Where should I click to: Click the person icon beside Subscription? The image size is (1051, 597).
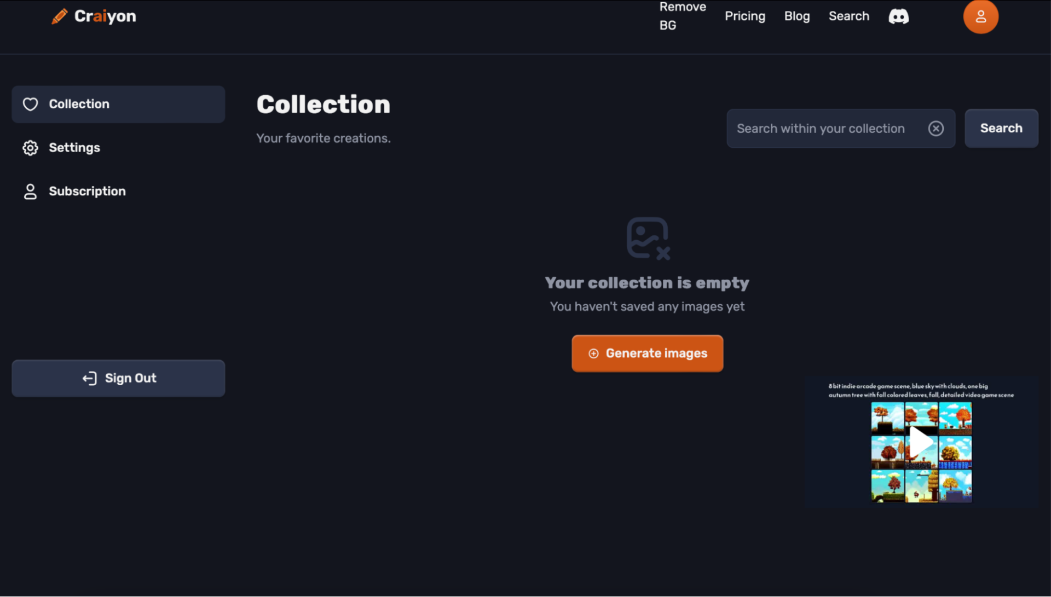(x=31, y=191)
